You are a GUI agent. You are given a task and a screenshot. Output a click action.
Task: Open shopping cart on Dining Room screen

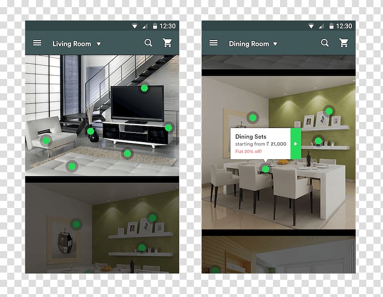[344, 43]
